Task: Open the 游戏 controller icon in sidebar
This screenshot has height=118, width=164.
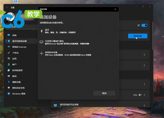Action: [9, 76]
